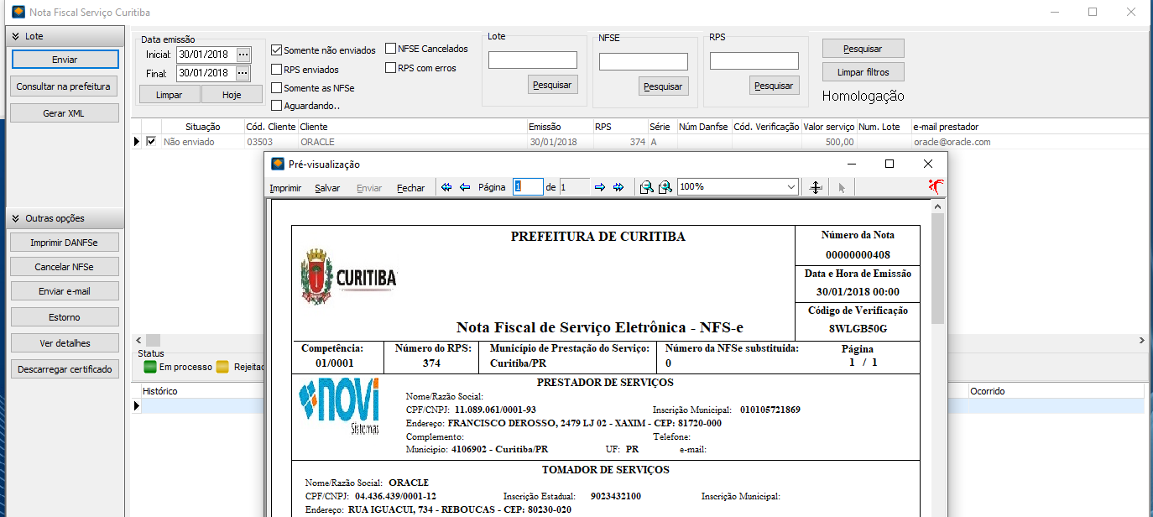Screen dimensions: 1153x517
Task: Click the Hoje button
Action: tap(232, 95)
